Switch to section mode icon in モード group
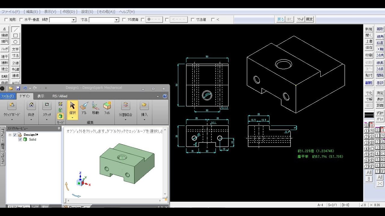Viewport: 385px width, 216px height. (x=60, y=110)
